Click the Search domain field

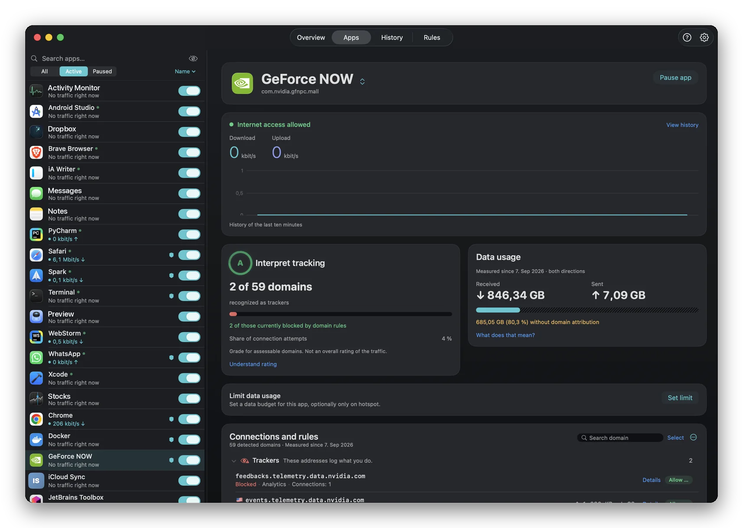click(x=620, y=438)
